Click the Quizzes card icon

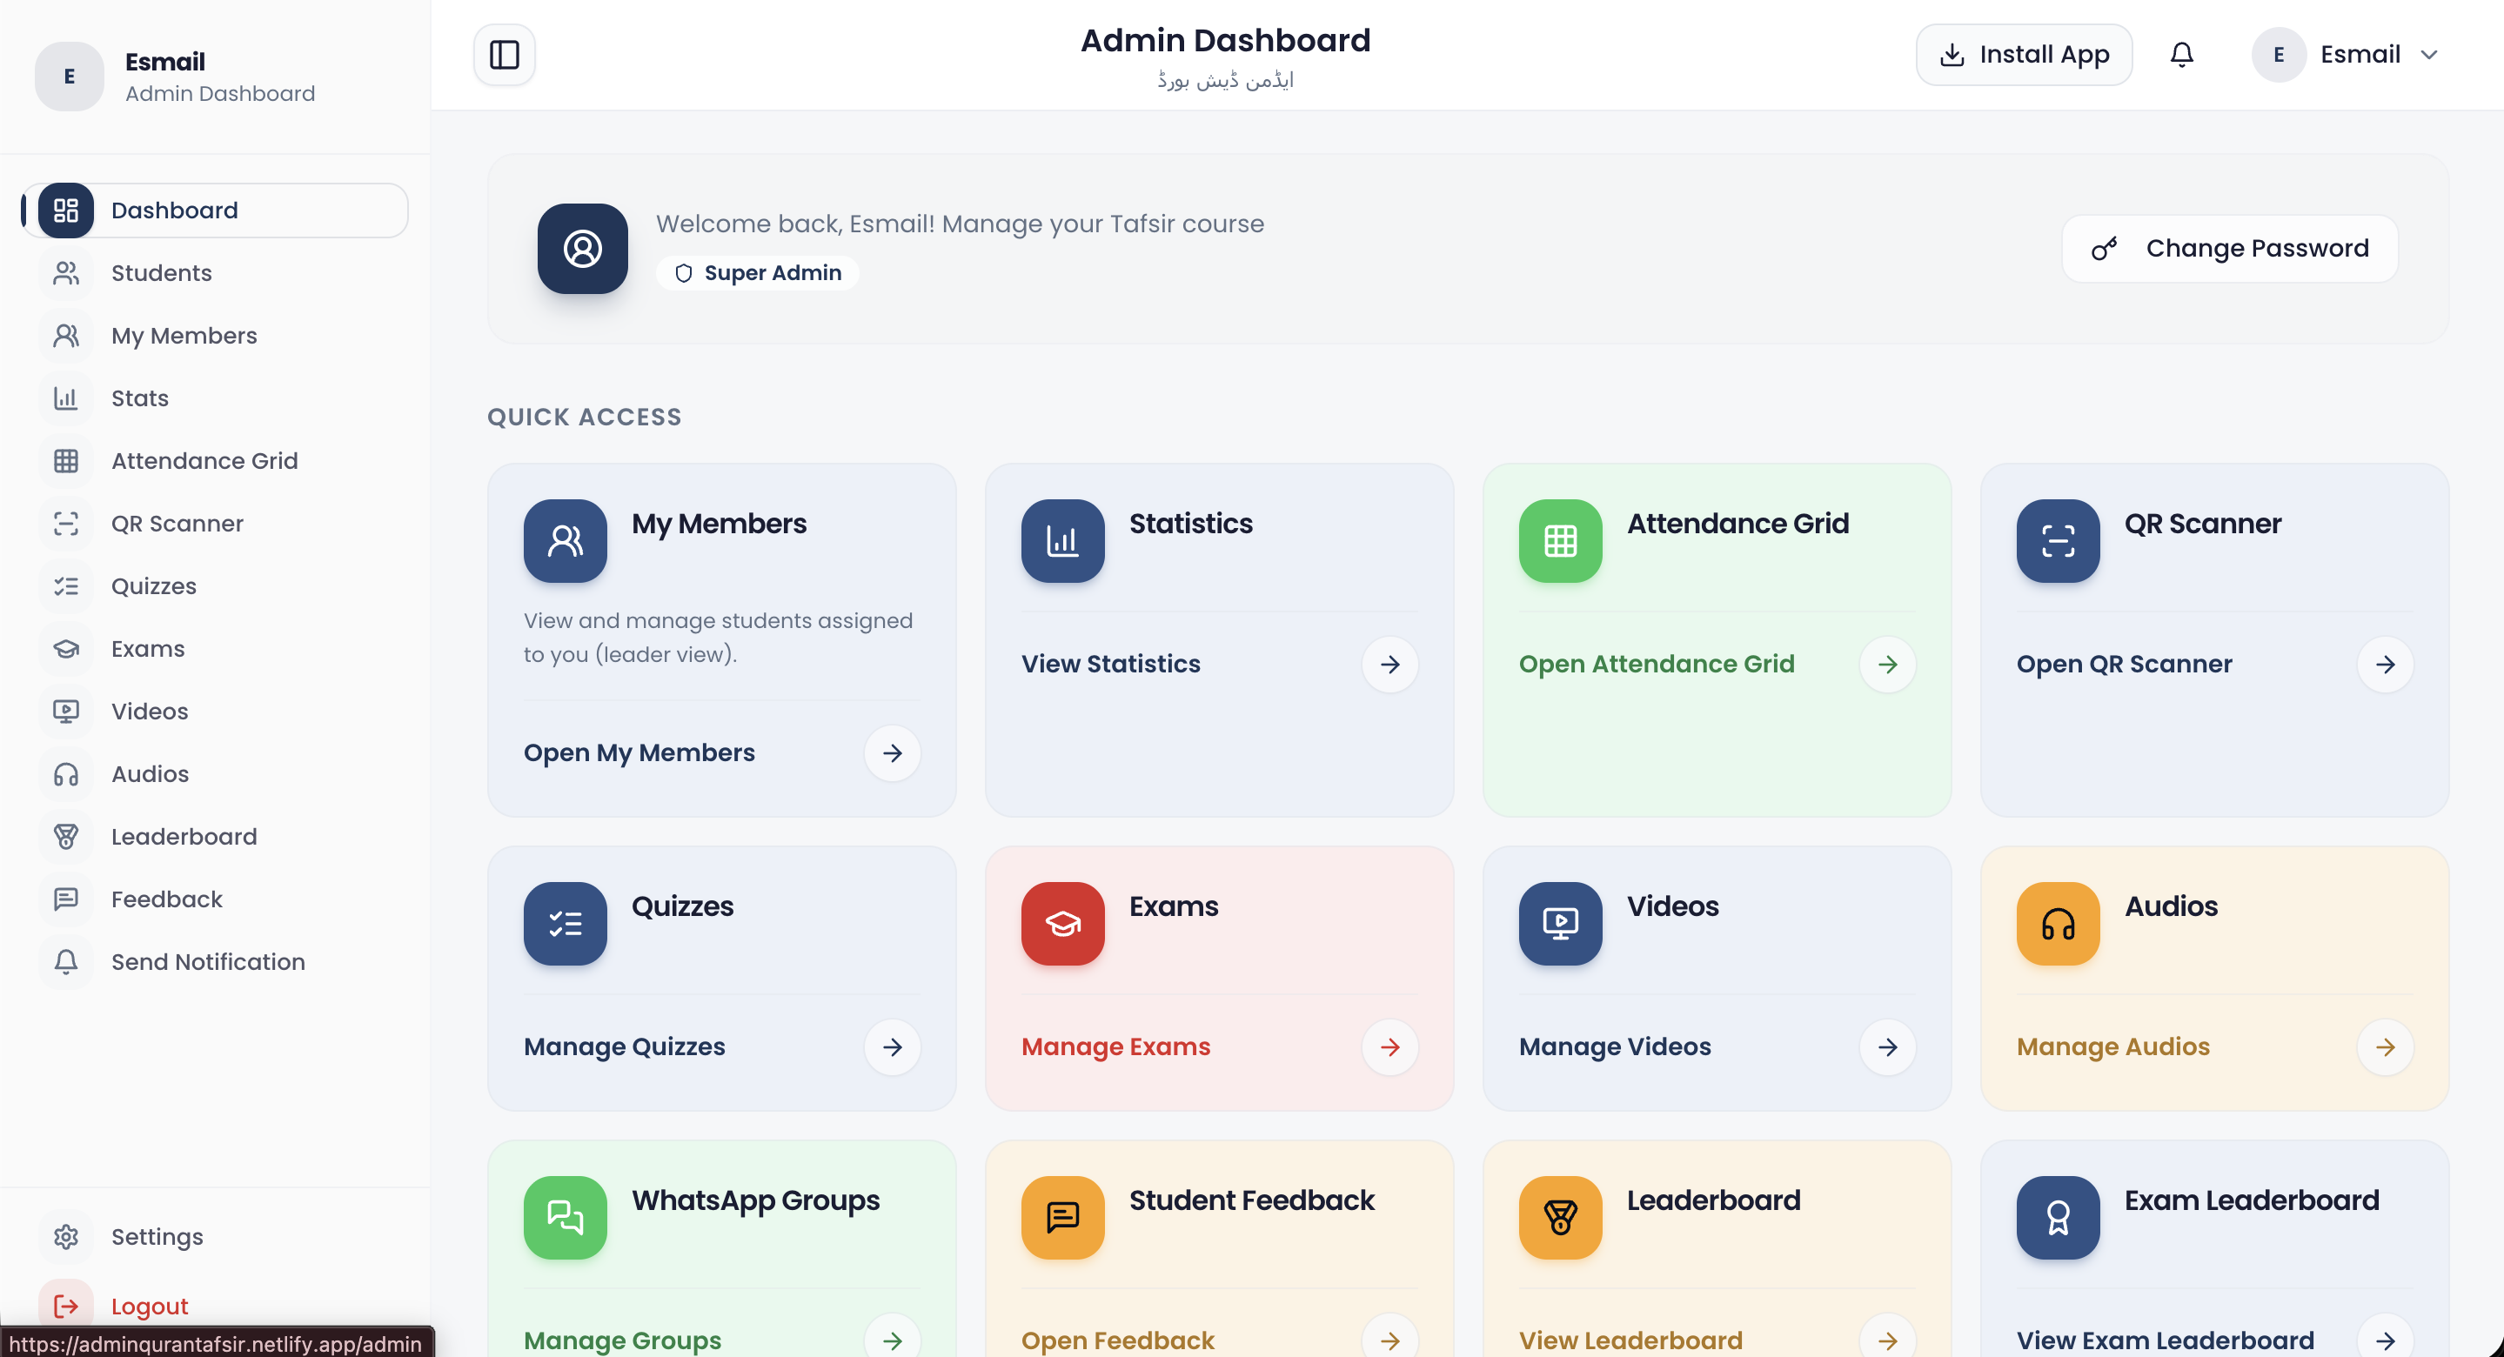(565, 924)
